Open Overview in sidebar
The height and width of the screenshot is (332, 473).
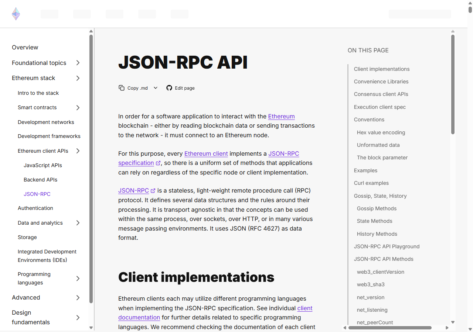[25, 47]
